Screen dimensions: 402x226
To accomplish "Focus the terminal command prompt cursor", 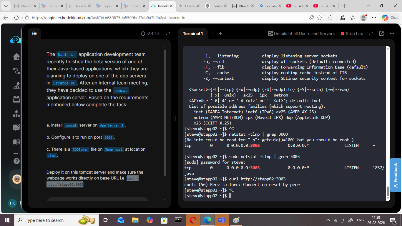I will coord(230,196).
